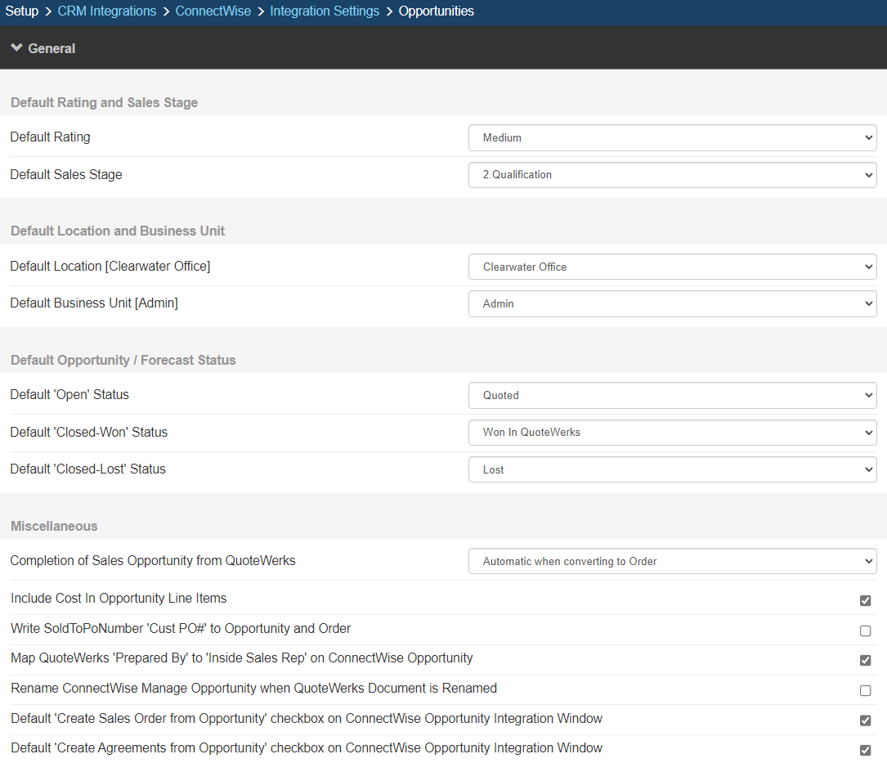This screenshot has width=887, height=763.
Task: Uncheck Default 'Create Sales Order from Opportunity' checkbox
Action: [865, 720]
